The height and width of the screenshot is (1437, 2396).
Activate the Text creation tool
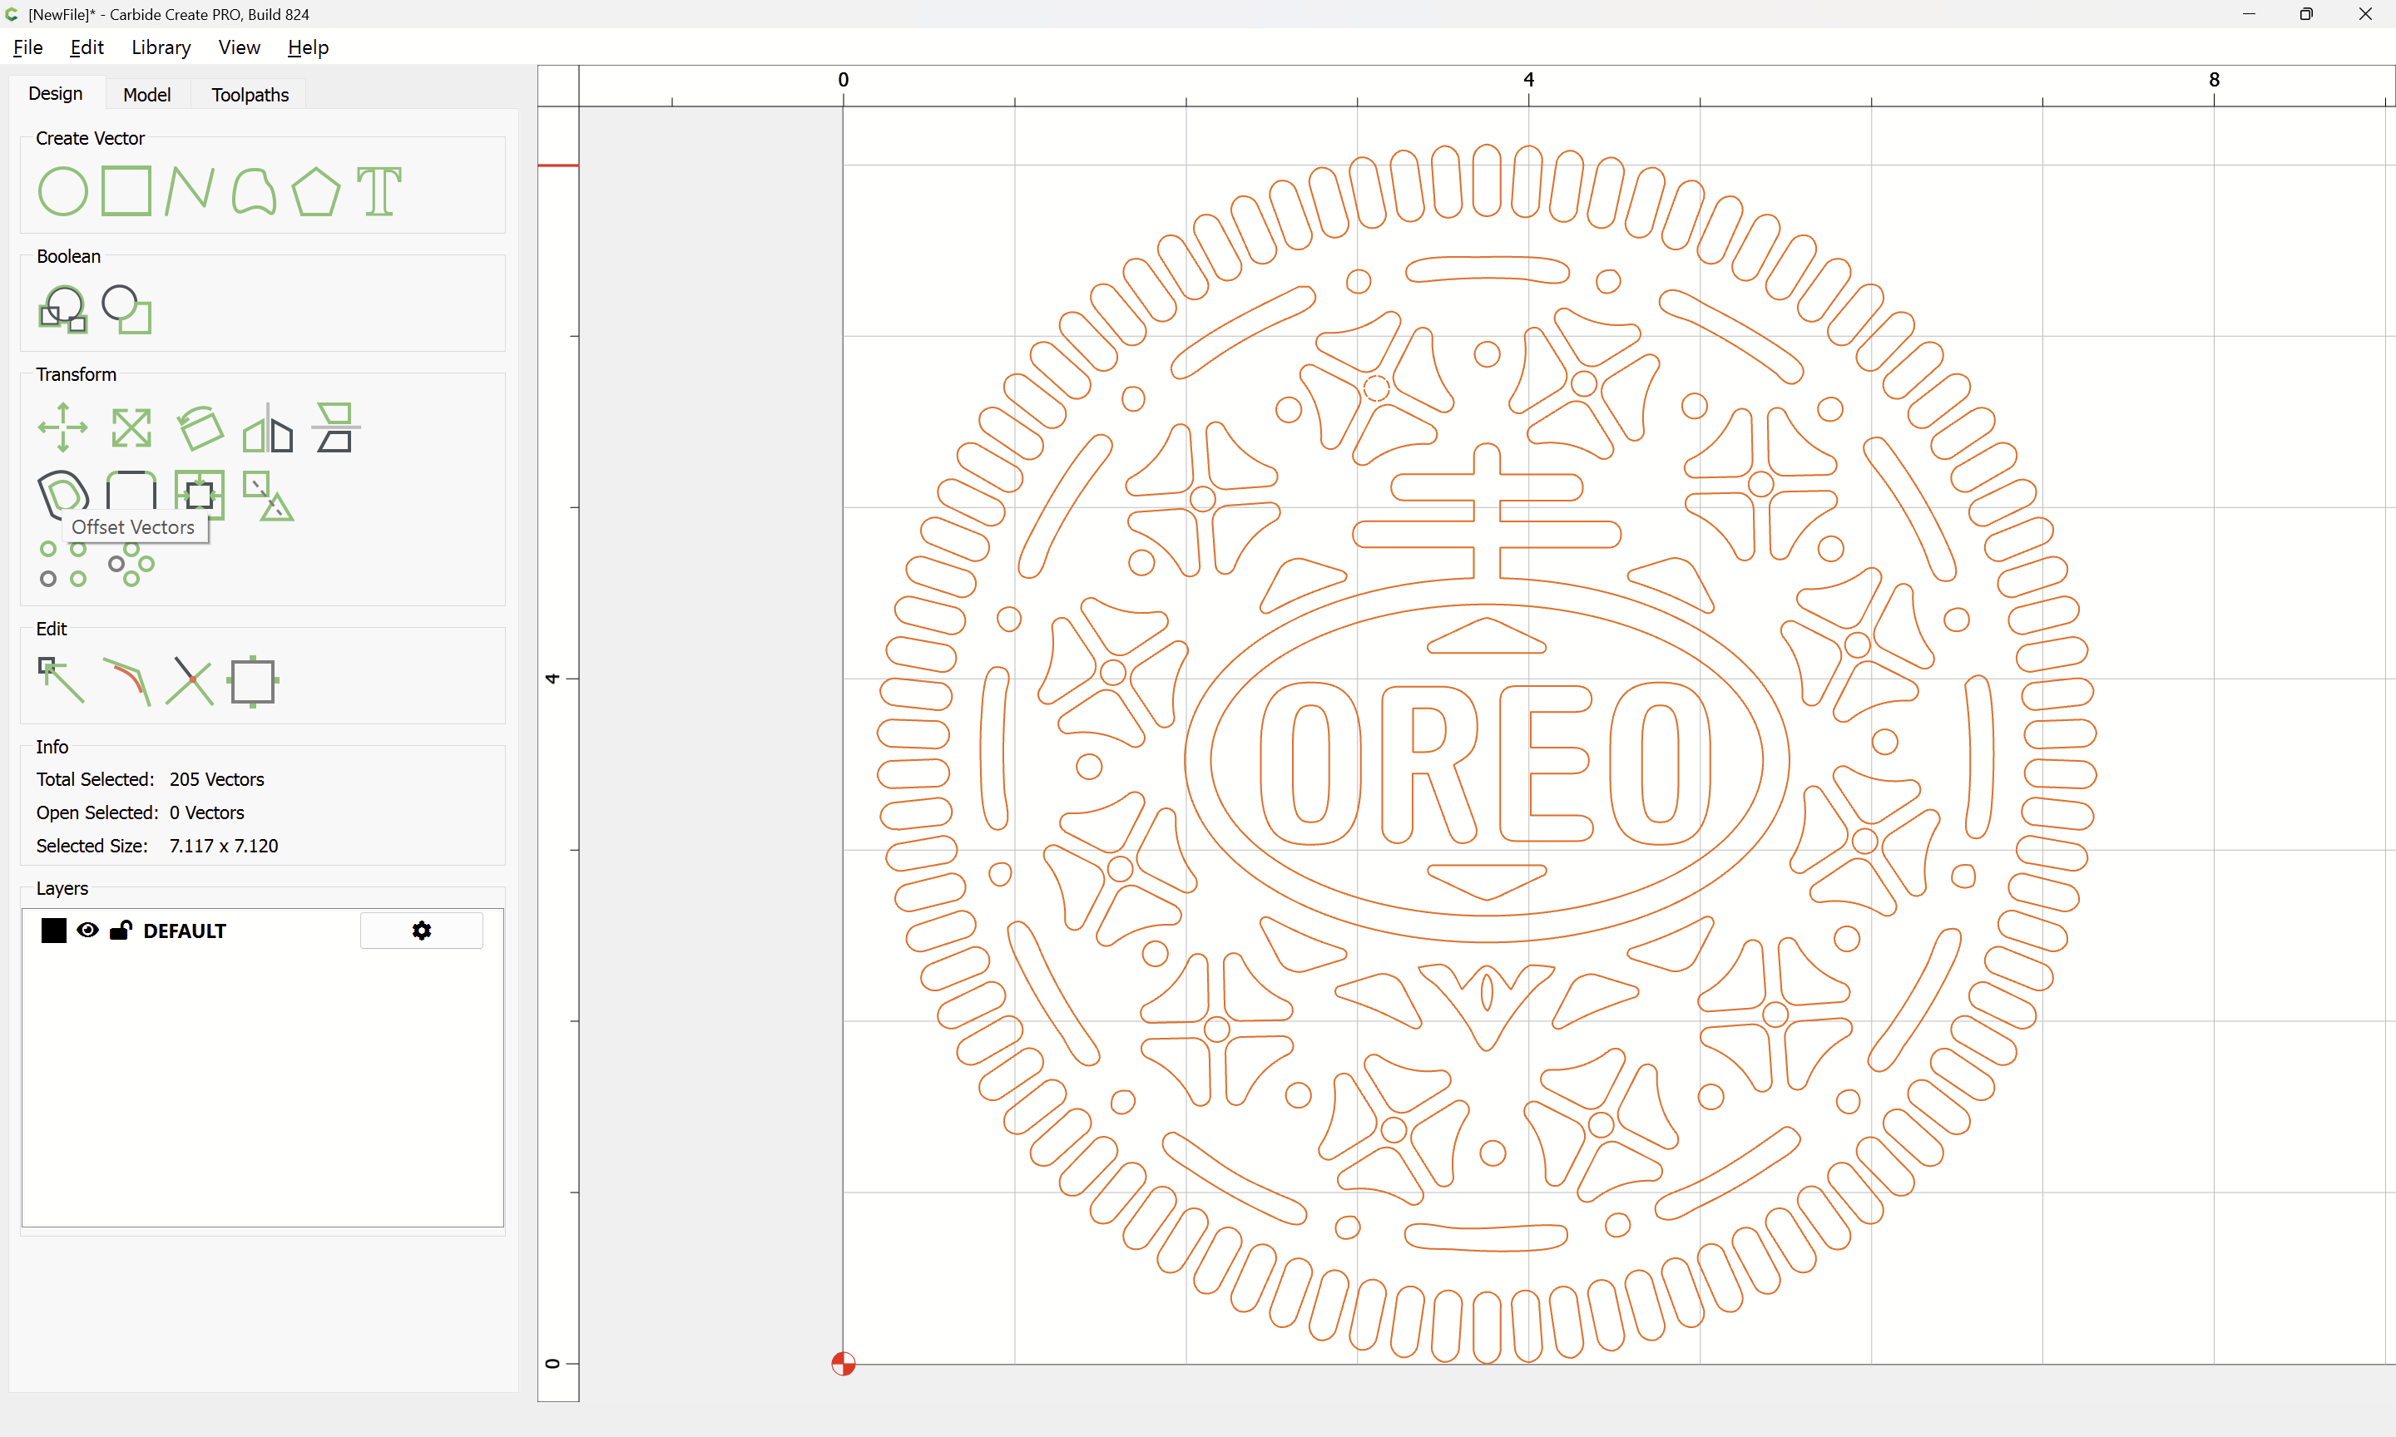click(x=379, y=190)
